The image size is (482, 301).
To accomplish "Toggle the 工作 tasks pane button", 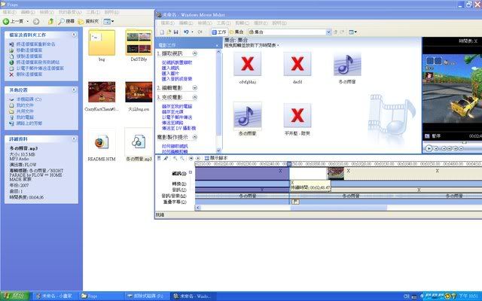I will tap(218, 32).
